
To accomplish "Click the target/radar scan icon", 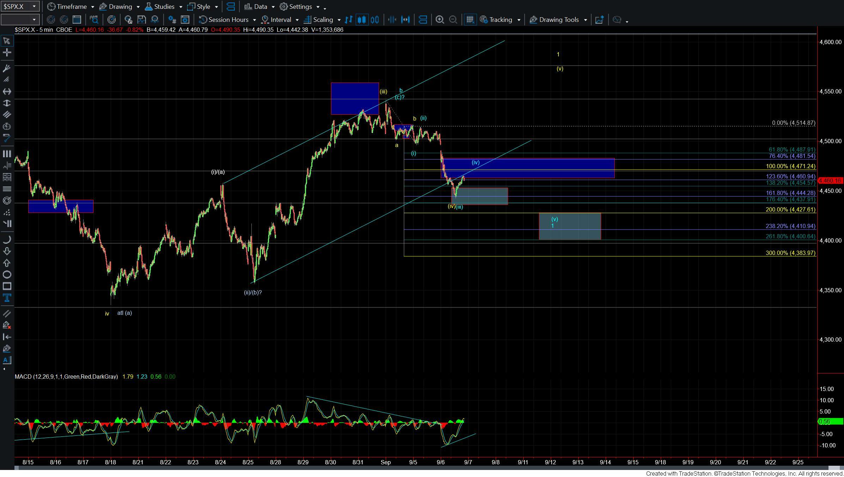I will click(x=111, y=20).
